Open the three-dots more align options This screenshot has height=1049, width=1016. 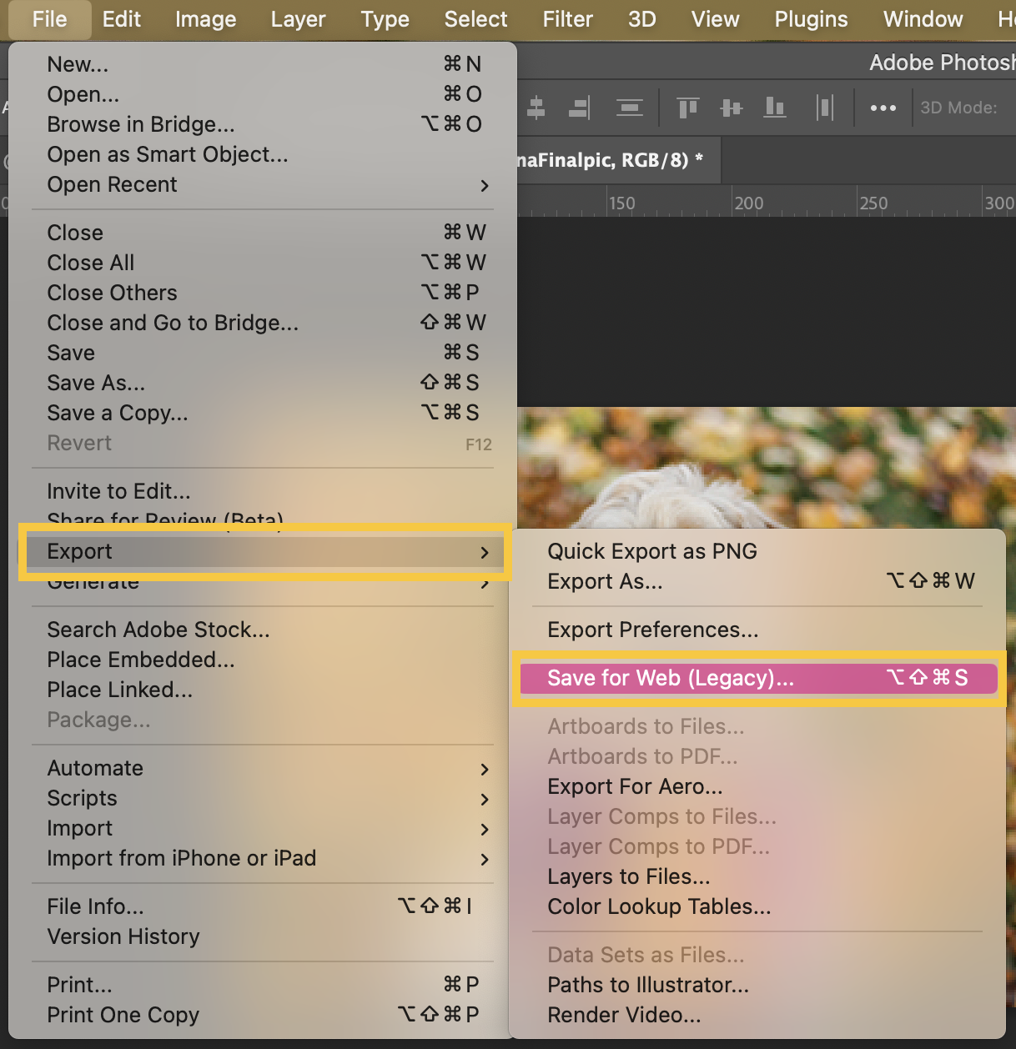click(x=883, y=108)
